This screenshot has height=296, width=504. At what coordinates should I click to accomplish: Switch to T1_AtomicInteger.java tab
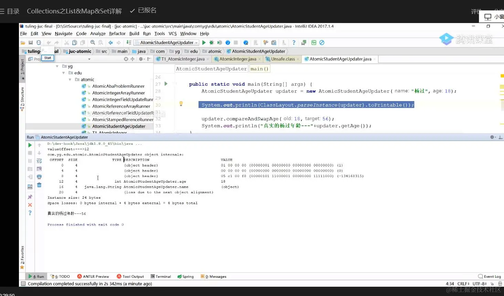pos(183,59)
